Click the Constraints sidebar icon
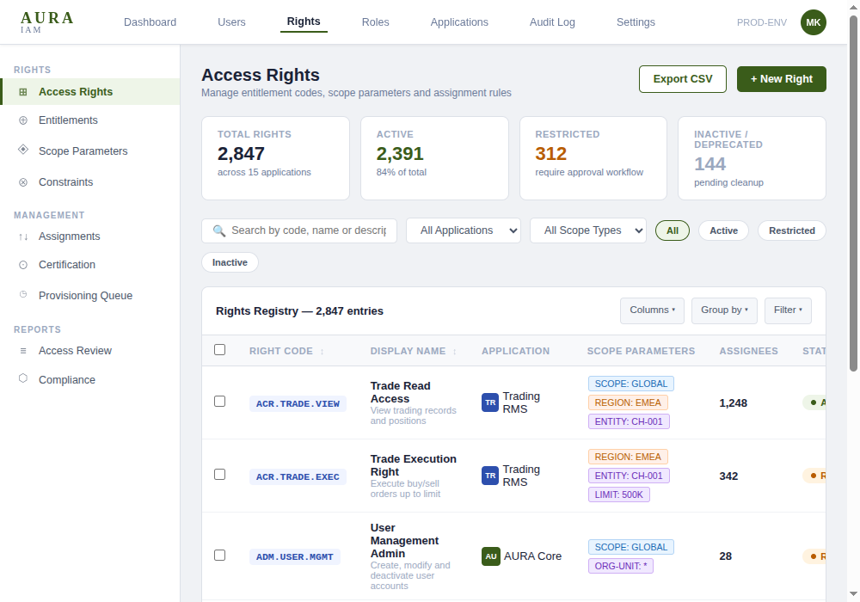 click(23, 182)
